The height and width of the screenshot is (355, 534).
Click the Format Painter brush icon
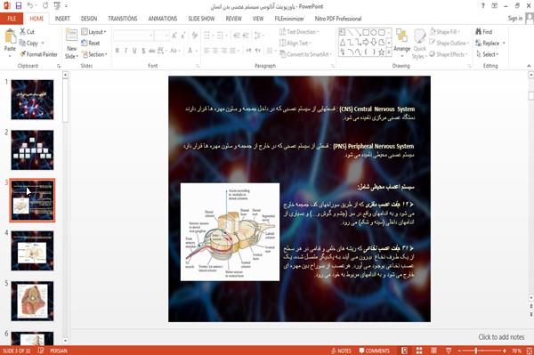(x=23, y=54)
